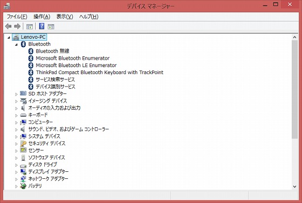Viewport: 302px width, 203px height.
Task: Select the Lenovo-PC label
Action: (33, 37)
